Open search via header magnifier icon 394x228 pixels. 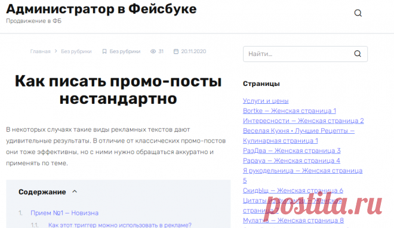coord(358,13)
